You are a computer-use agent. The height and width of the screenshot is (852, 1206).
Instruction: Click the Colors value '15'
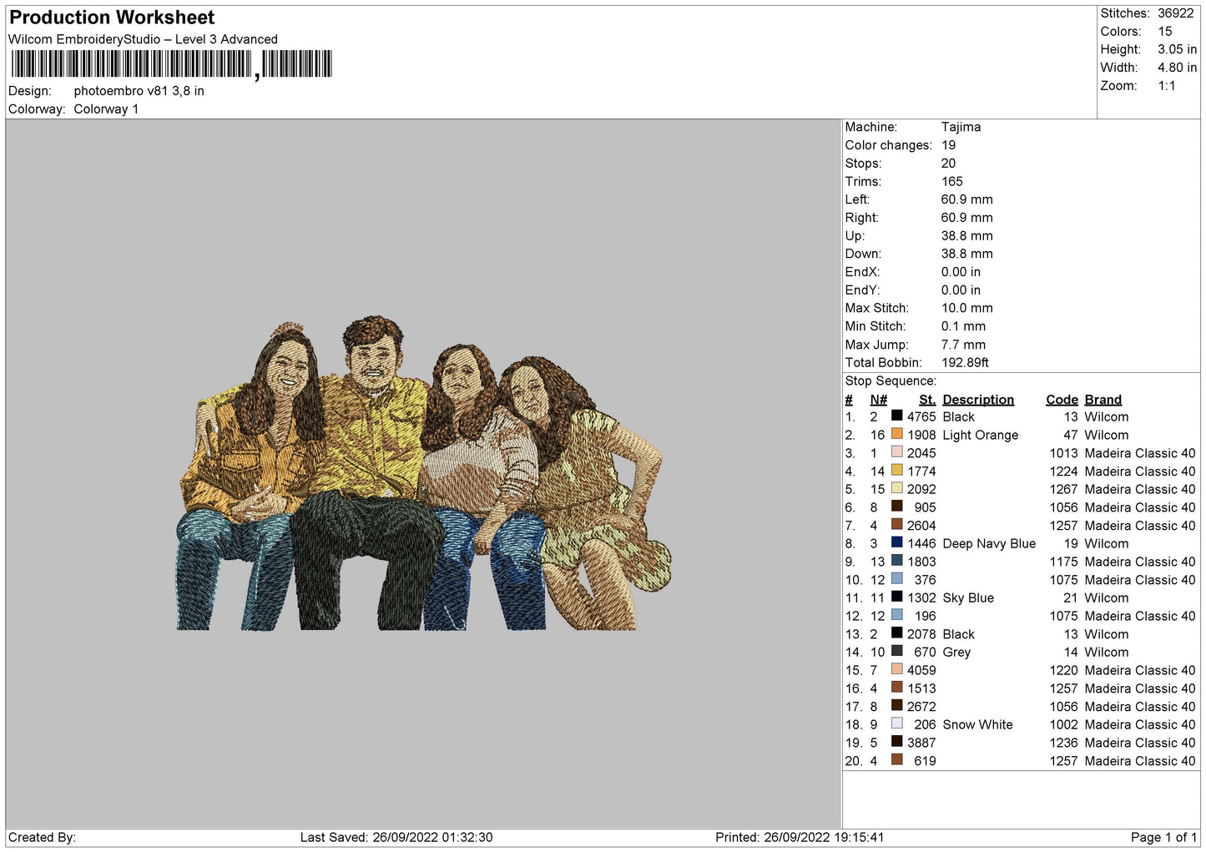[x=1164, y=32]
